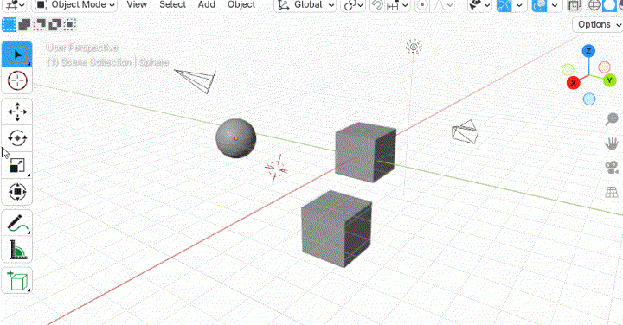Select the Annotate pencil tool
The image size is (623, 325).
[x=17, y=223]
